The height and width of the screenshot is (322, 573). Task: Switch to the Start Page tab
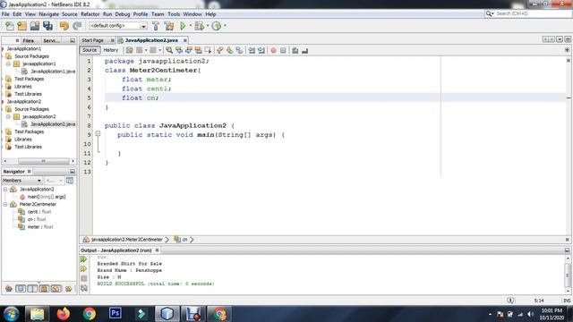[93, 40]
